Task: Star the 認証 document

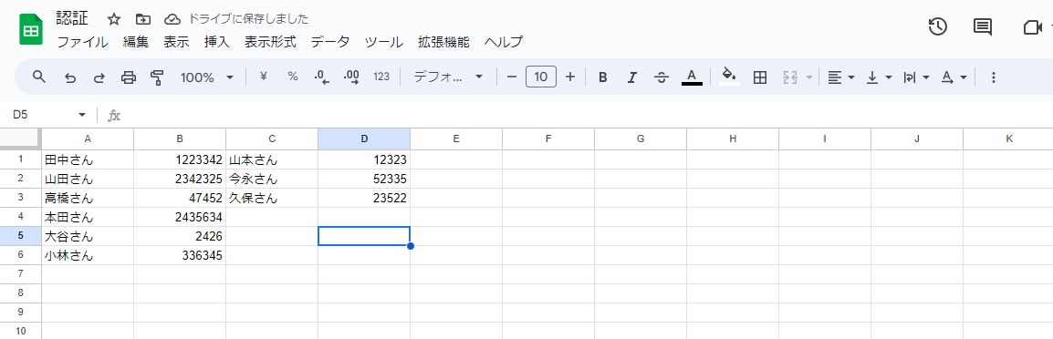Action: tap(114, 19)
